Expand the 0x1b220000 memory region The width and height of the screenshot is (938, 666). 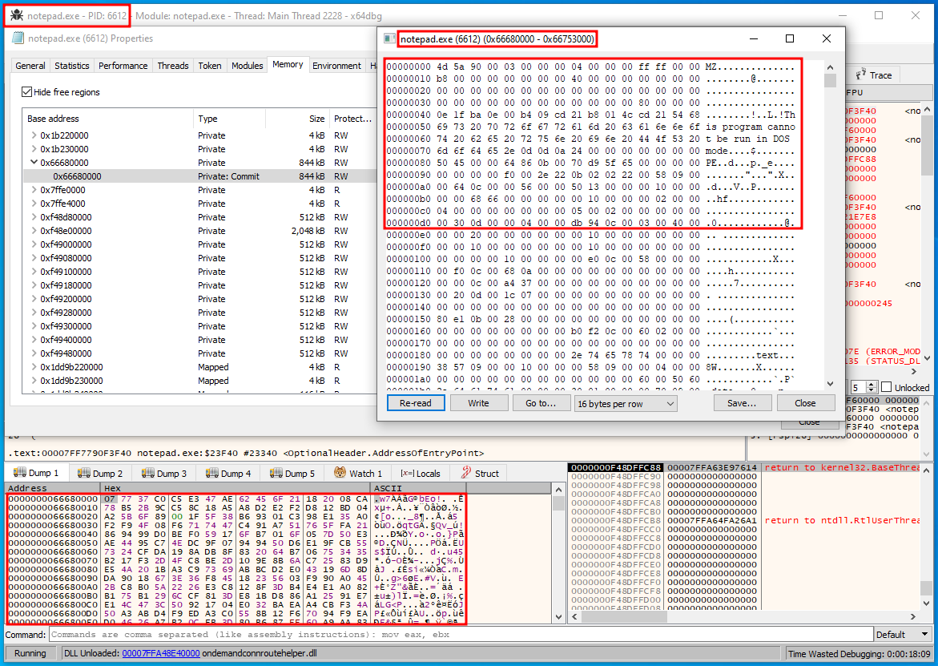point(34,135)
